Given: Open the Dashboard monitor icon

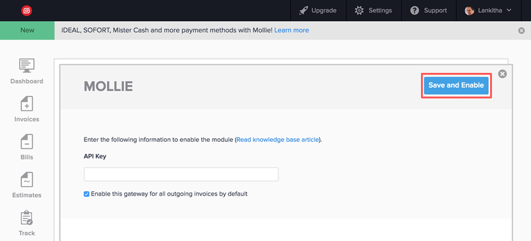Looking at the screenshot, I should click(26, 65).
